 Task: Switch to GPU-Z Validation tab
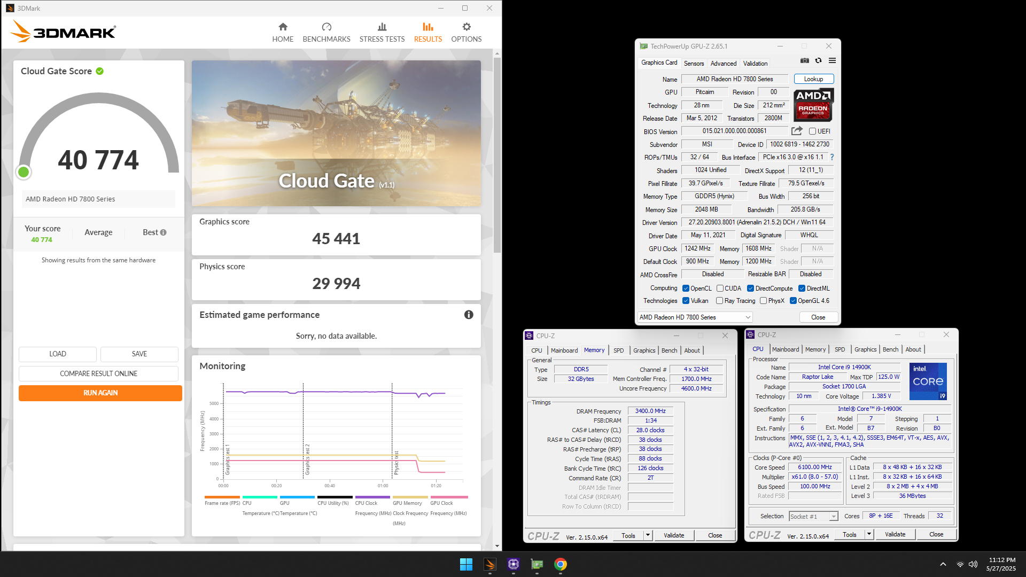[755, 64]
